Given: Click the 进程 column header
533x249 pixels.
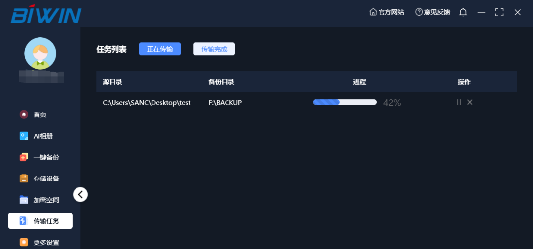Looking at the screenshot, I should pyautogui.click(x=359, y=82).
